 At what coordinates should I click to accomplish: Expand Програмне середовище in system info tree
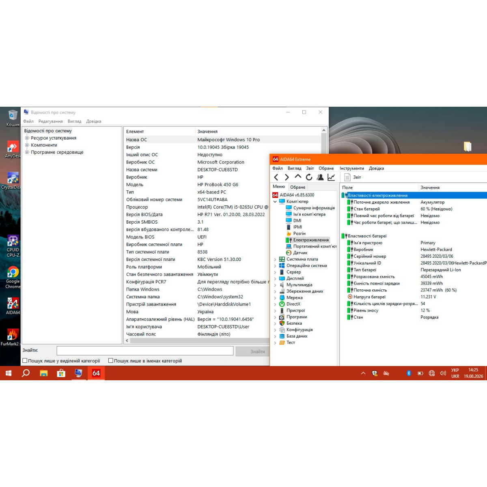tap(27, 152)
